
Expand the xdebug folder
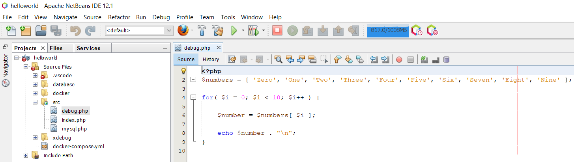coord(35,138)
